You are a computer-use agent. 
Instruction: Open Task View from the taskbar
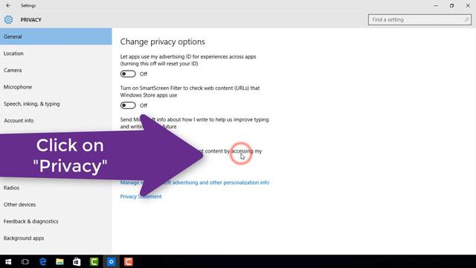tap(25, 261)
